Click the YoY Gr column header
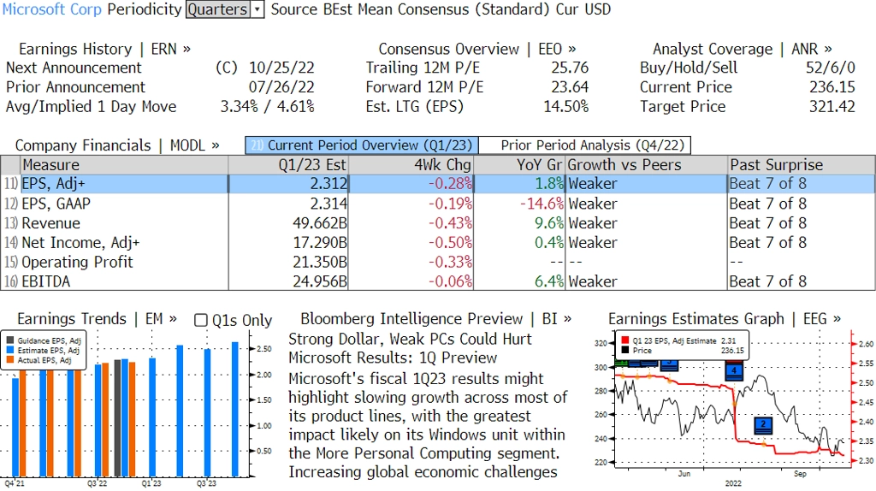This screenshot has width=876, height=491. click(x=519, y=165)
